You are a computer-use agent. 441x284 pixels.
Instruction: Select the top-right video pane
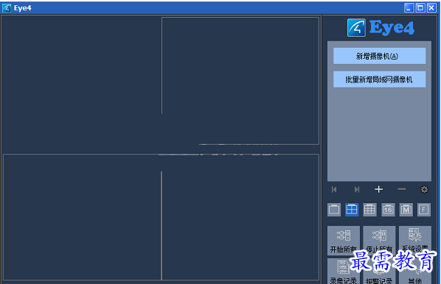point(240,81)
